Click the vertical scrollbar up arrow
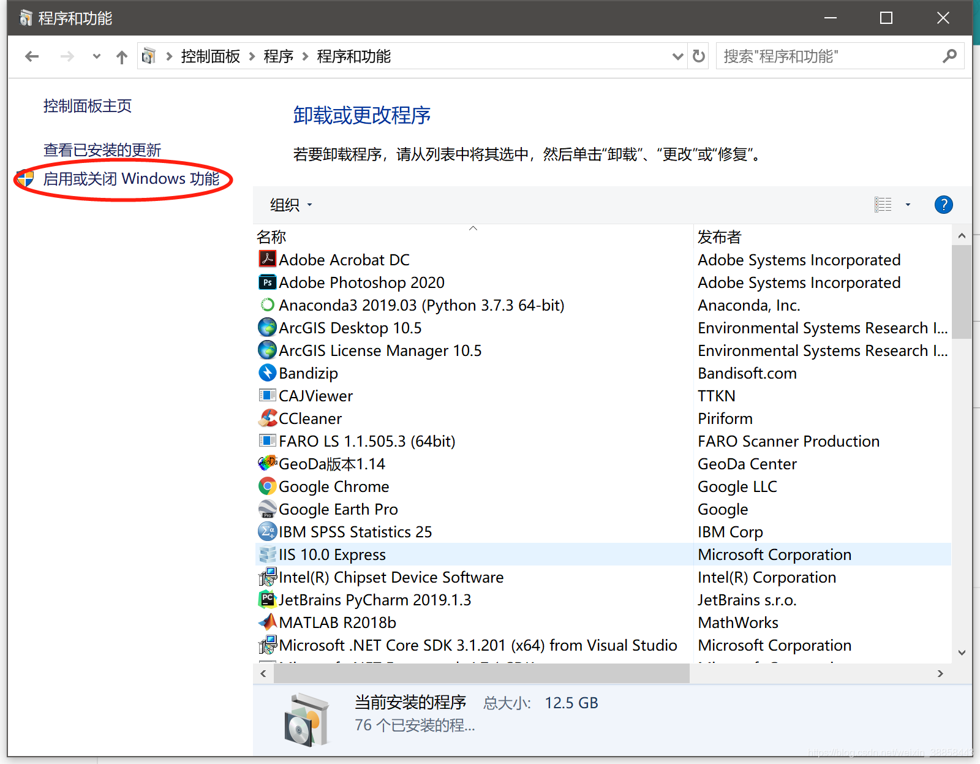 click(x=962, y=236)
